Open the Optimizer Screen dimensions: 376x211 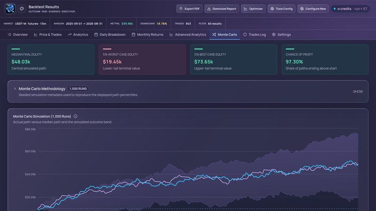click(x=253, y=8)
